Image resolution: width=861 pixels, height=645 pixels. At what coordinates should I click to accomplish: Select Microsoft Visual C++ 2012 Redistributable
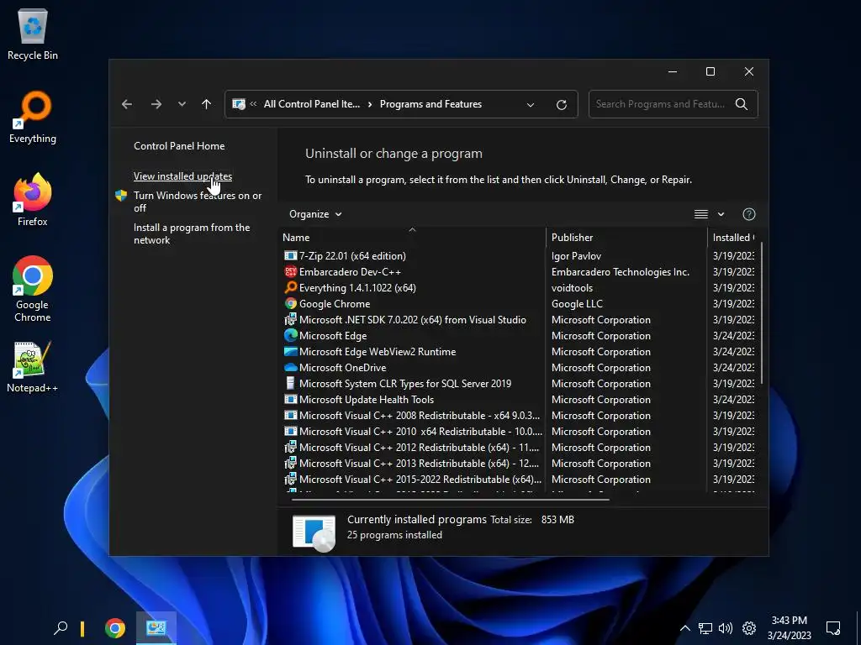(519, 447)
